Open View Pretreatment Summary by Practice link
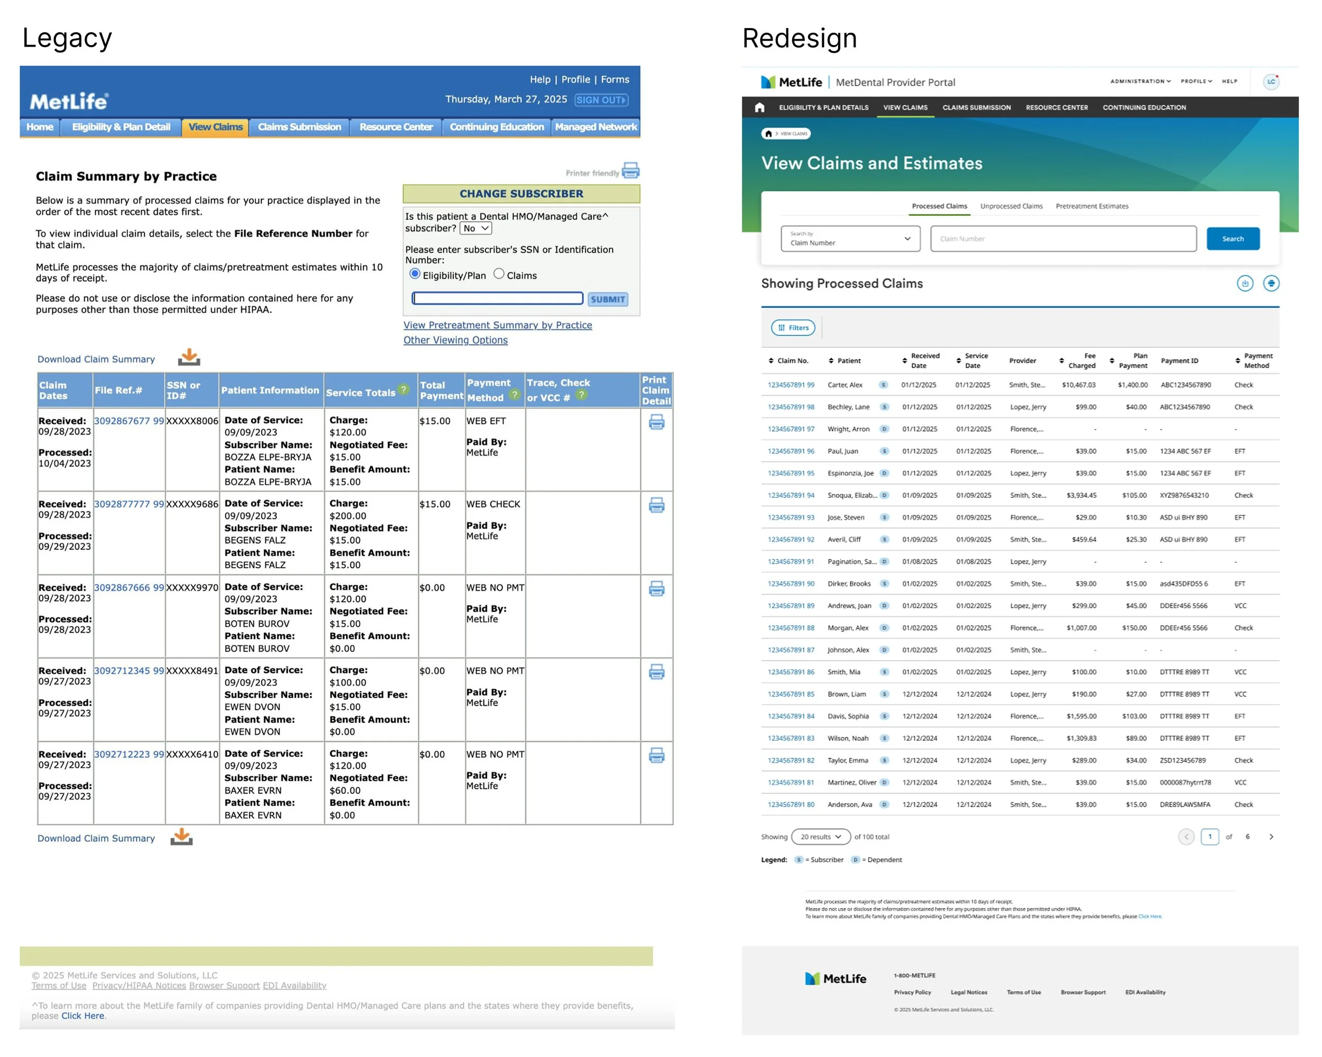The image size is (1322, 1057). (497, 325)
